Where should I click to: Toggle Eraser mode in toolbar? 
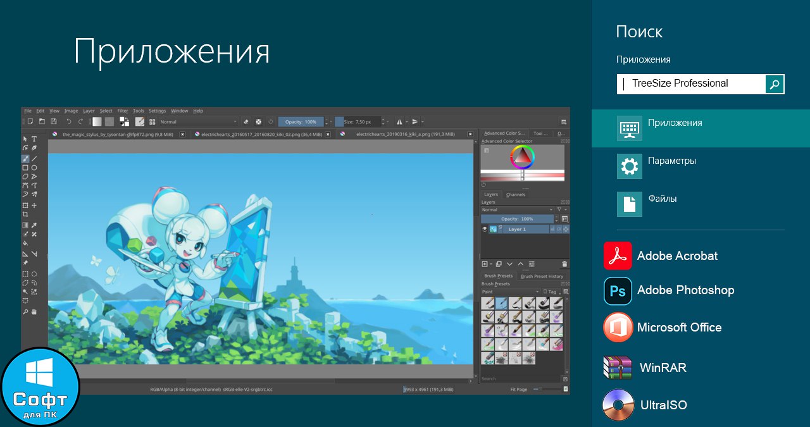point(246,121)
